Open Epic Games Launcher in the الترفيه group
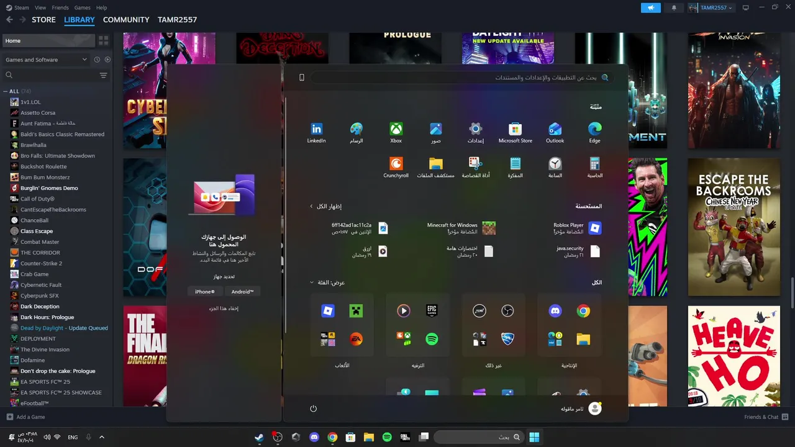This screenshot has height=447, width=795. (432, 311)
